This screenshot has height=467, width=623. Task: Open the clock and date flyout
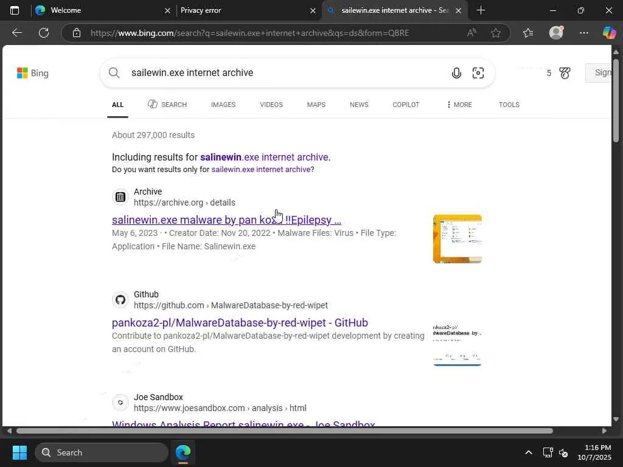click(x=594, y=452)
